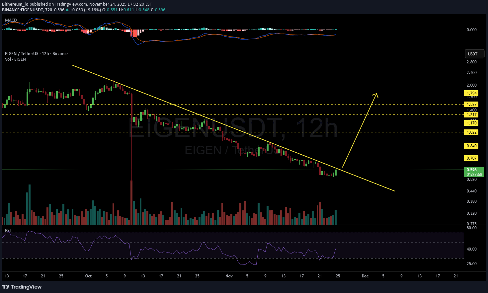488x293 pixels.
Task: Click the Nov label on time axis
Action: coord(229,276)
